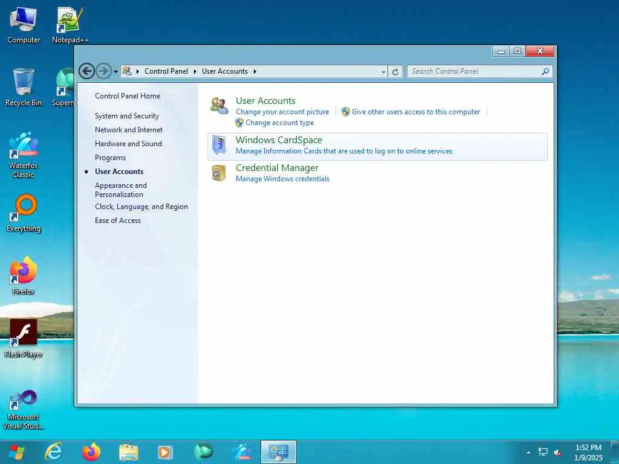The width and height of the screenshot is (619, 464).
Task: Open Hardware and Sound category
Action: 128,144
